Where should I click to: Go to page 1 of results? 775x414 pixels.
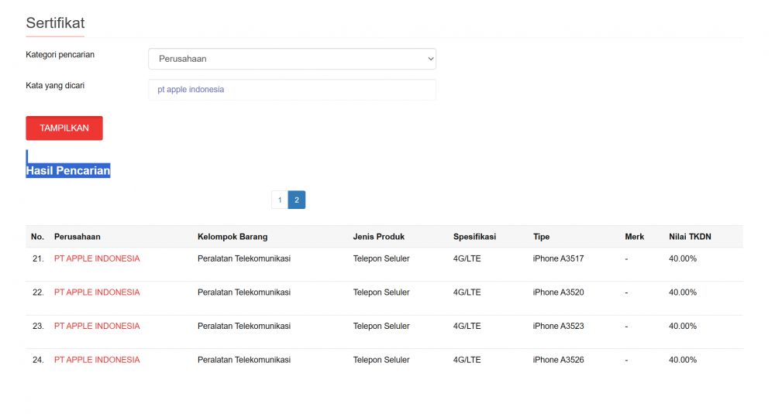[280, 200]
